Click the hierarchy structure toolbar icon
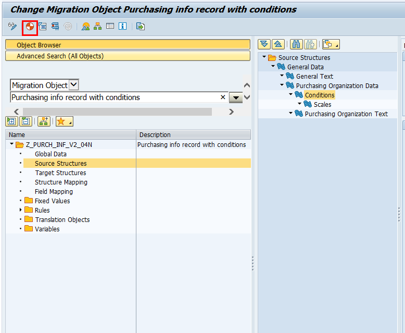Image resolution: width=405 pixels, height=333 pixels. click(98, 27)
